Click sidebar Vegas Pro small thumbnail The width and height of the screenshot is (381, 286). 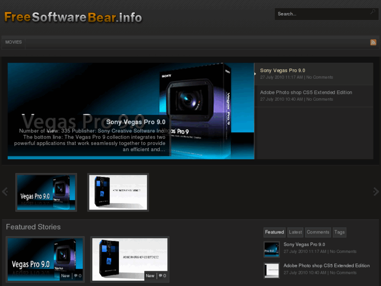[x=271, y=249]
